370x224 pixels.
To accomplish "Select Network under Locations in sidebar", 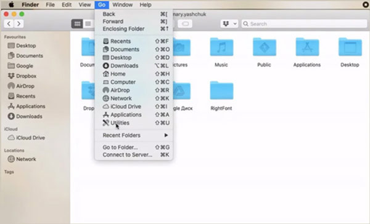I will click(x=22, y=159).
